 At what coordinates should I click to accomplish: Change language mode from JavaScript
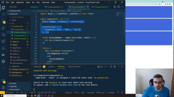(x=91, y=93)
